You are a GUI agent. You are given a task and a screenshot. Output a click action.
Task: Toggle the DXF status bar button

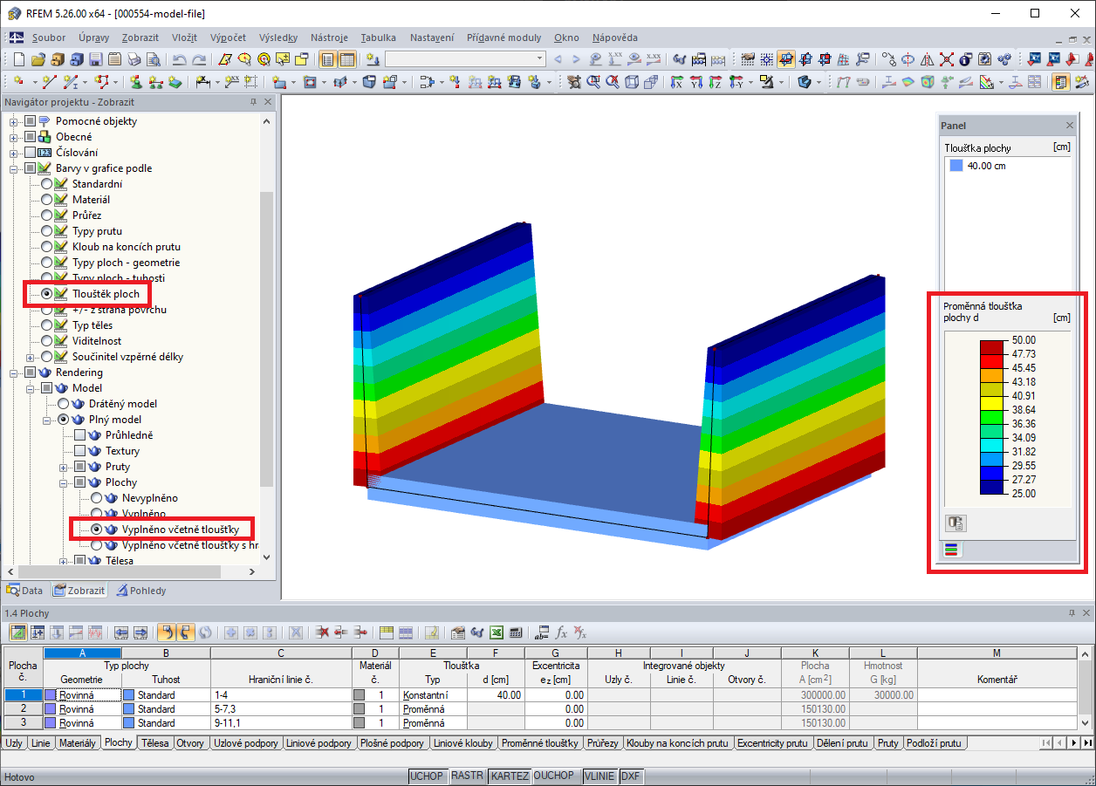tap(630, 776)
